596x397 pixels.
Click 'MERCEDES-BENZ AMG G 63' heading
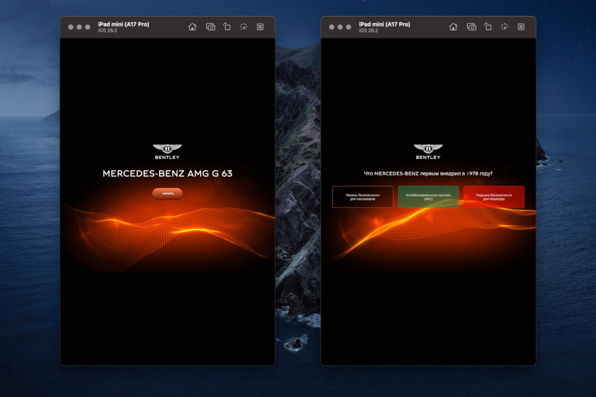point(168,173)
